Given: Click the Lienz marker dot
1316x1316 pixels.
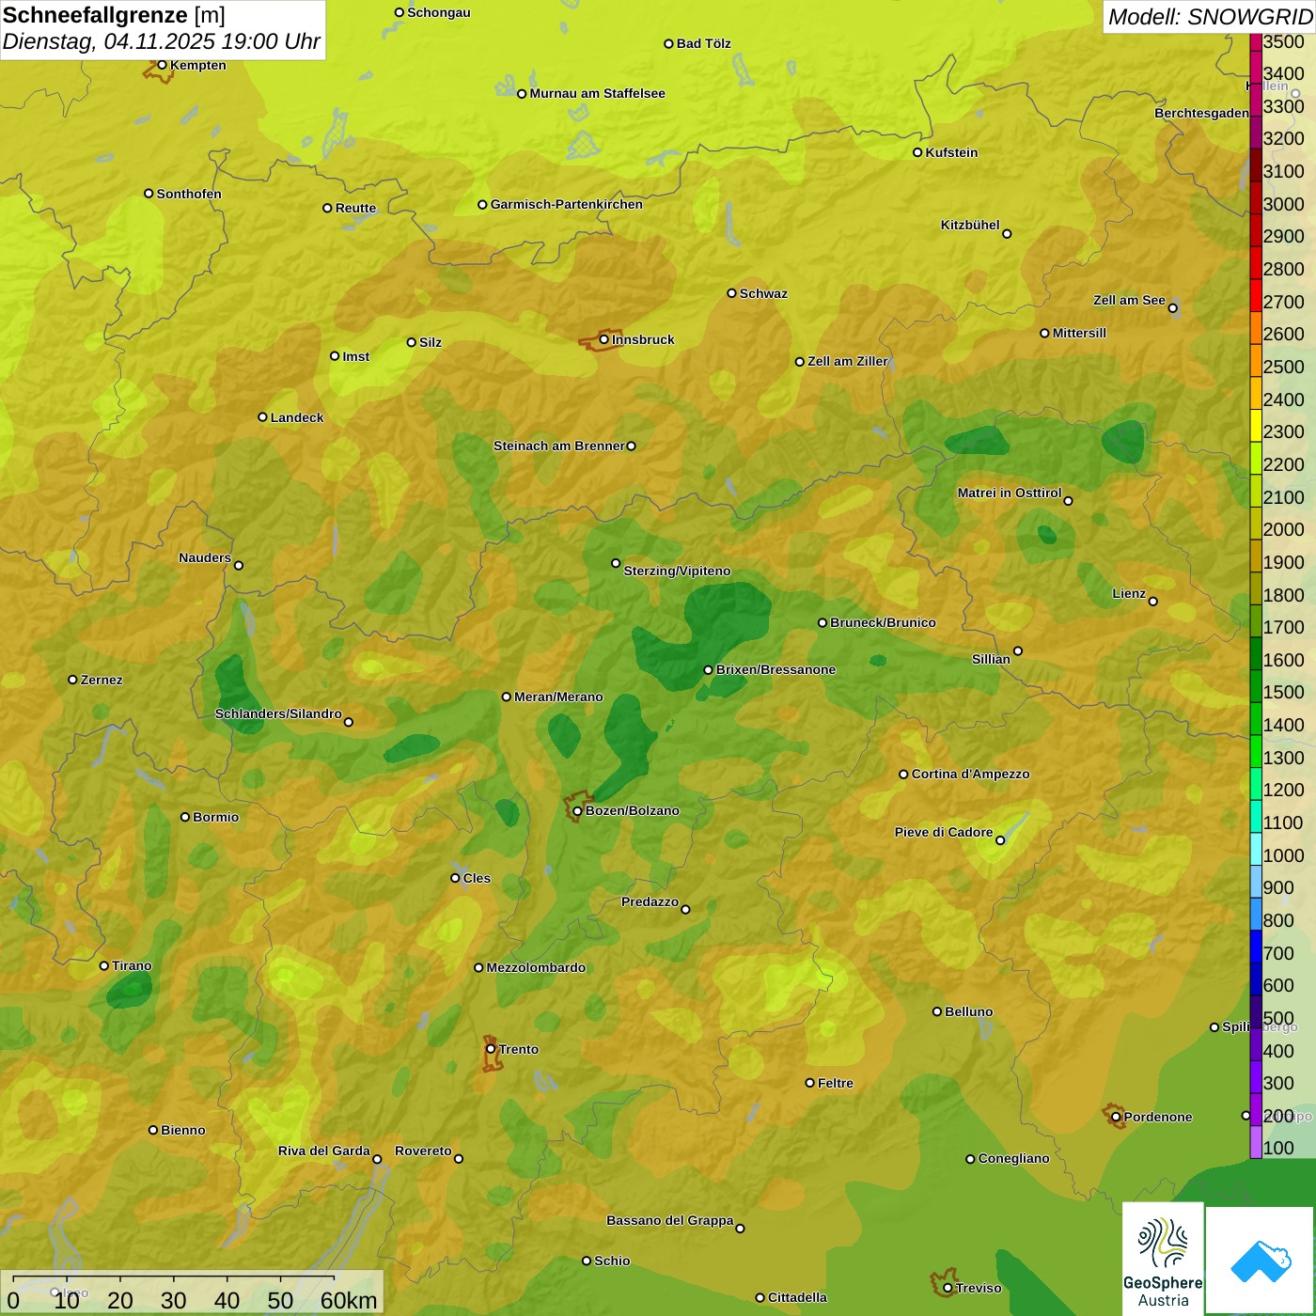Looking at the screenshot, I should (1153, 601).
